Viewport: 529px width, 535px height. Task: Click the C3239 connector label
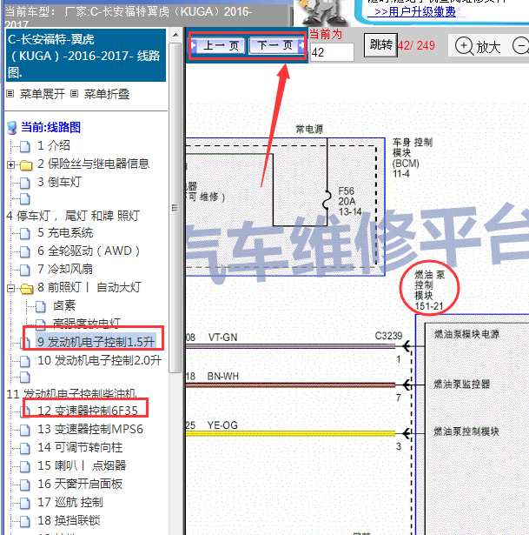(x=388, y=336)
